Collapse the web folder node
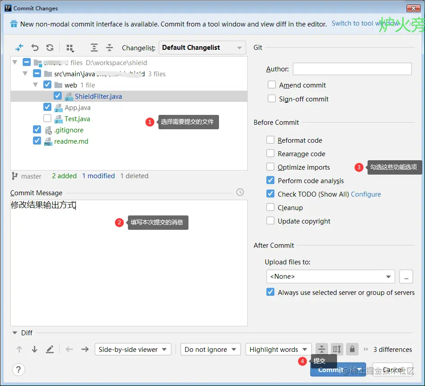The image size is (425, 386). pos(35,85)
